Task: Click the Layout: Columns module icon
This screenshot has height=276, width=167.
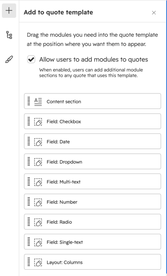Action: point(38,262)
